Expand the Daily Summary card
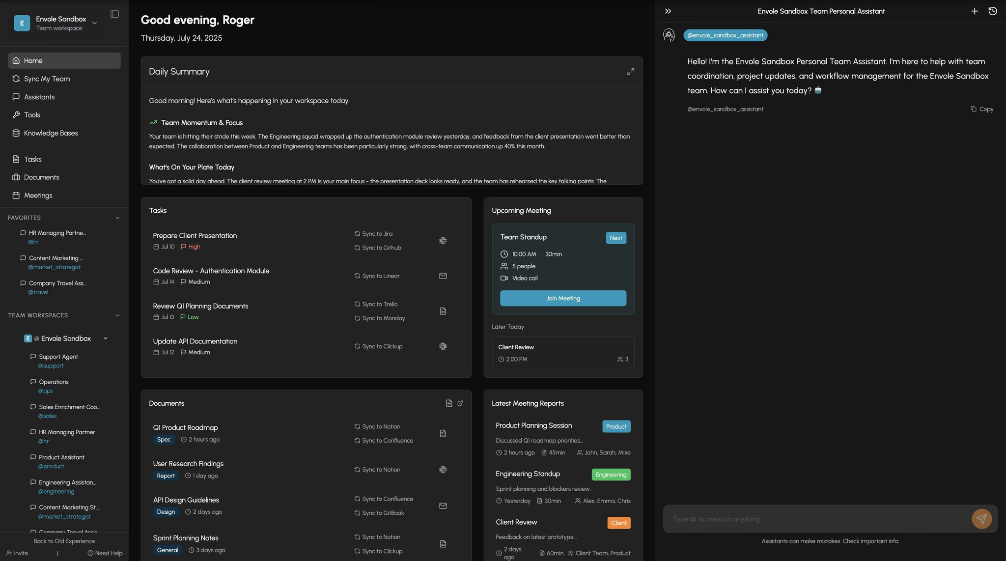The image size is (1006, 561). [630, 72]
